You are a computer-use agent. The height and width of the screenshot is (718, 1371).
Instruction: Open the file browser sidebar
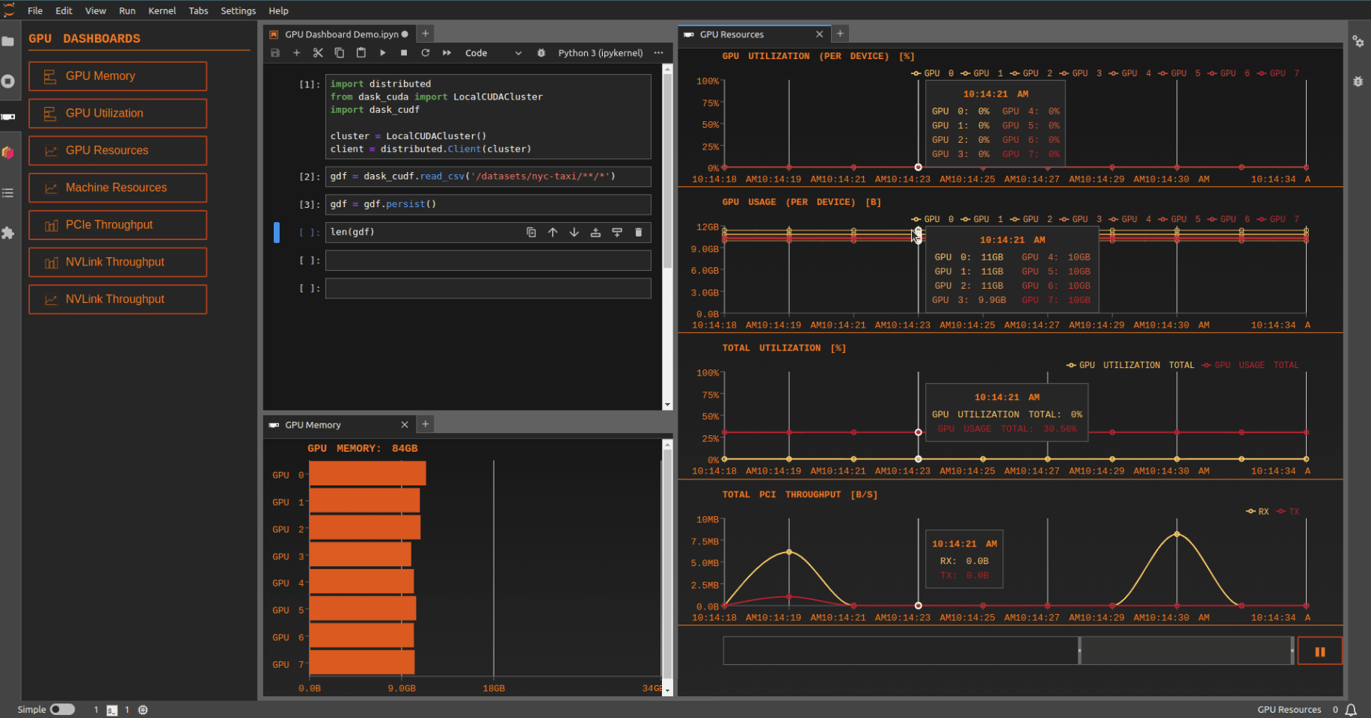[8, 41]
